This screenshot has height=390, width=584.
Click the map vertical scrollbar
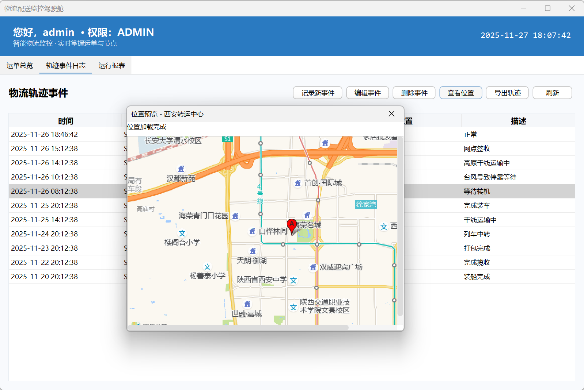click(400, 226)
